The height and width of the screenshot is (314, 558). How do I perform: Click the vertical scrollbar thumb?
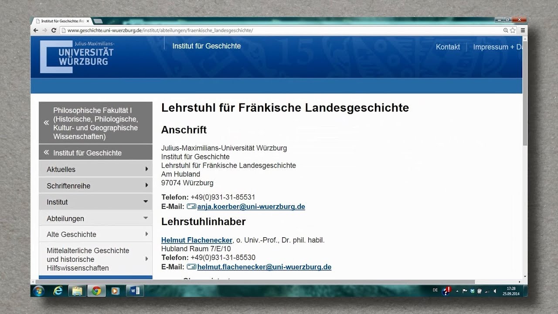click(525, 94)
